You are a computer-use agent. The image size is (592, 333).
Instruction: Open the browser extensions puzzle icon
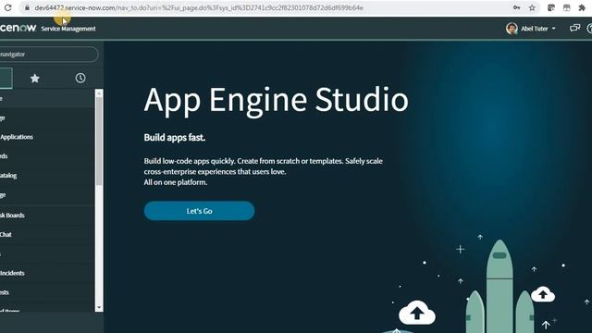582,7
